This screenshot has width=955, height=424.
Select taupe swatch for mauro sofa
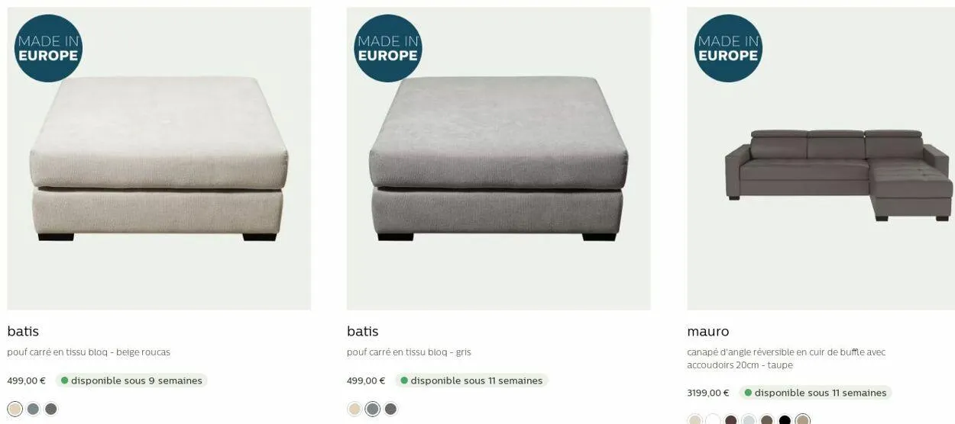(802, 419)
